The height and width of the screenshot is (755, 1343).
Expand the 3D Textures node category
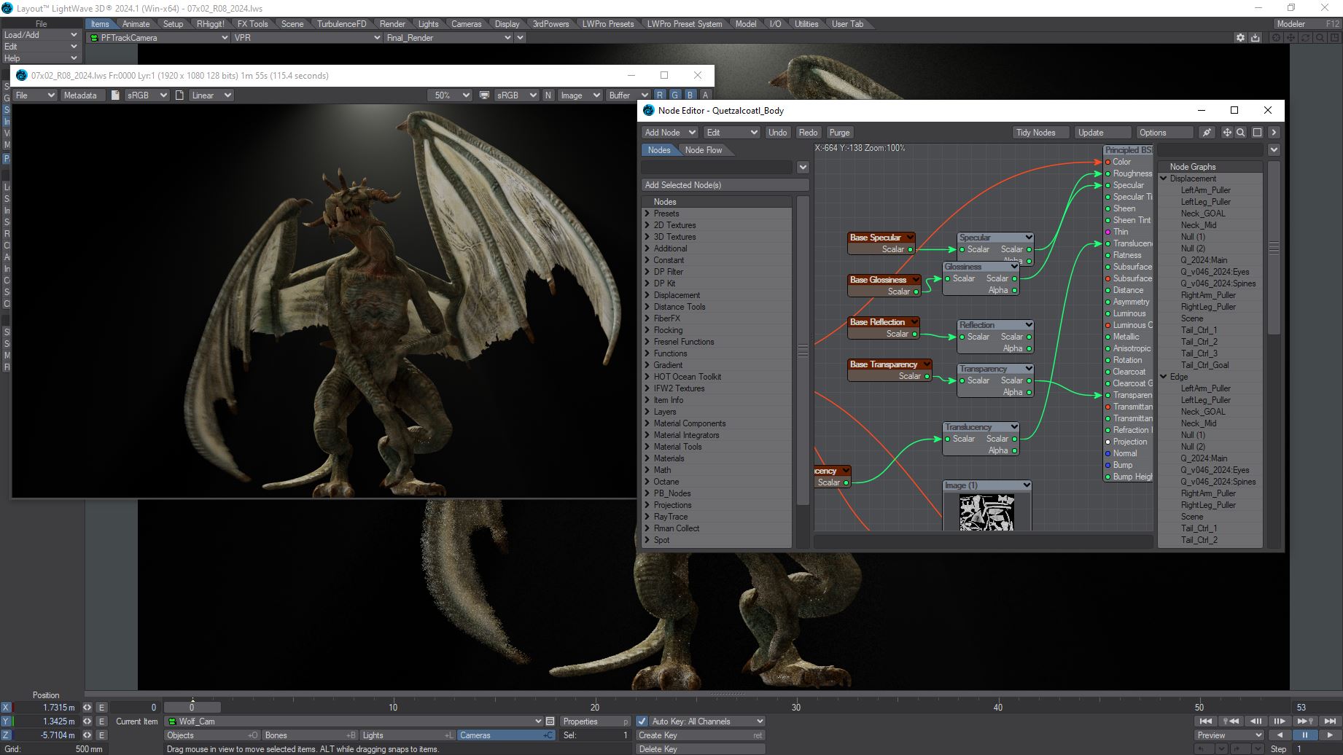(x=647, y=237)
